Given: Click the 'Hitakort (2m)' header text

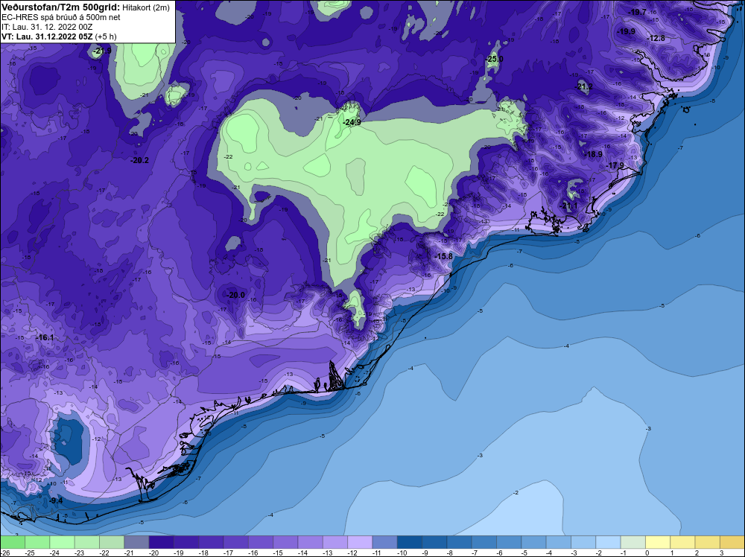Looking at the screenshot, I should pyautogui.click(x=145, y=7).
